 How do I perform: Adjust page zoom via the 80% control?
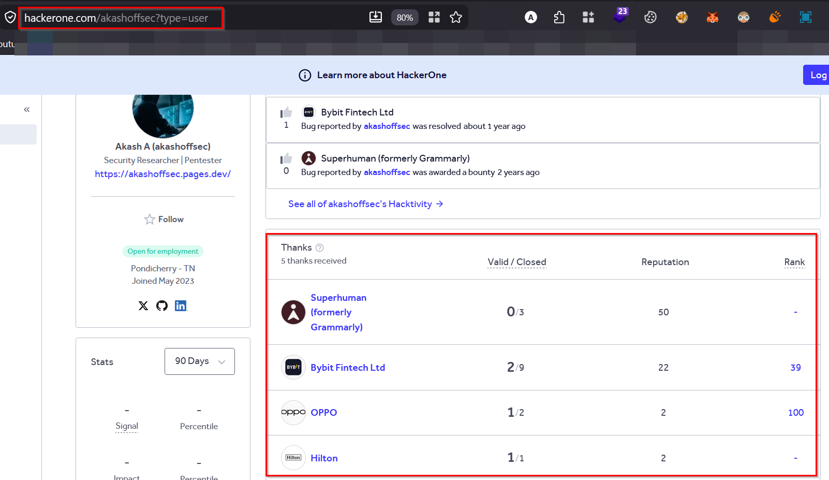click(405, 17)
